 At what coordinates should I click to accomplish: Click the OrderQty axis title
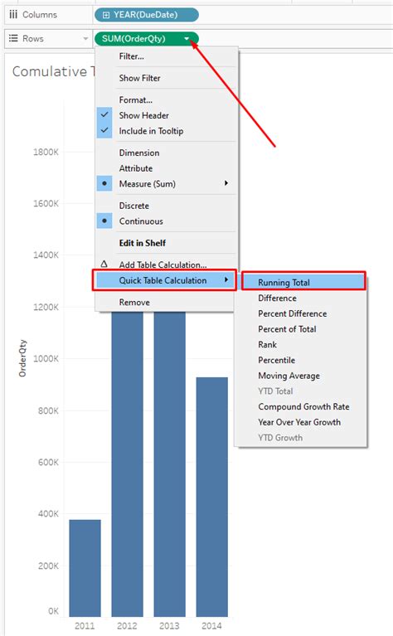coord(22,358)
